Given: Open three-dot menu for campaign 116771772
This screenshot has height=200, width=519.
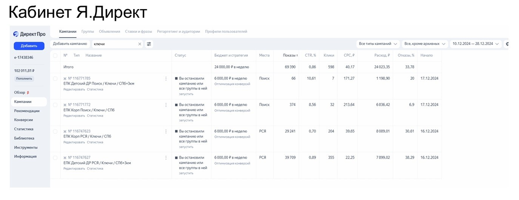Looking at the screenshot, I should click(166, 105).
